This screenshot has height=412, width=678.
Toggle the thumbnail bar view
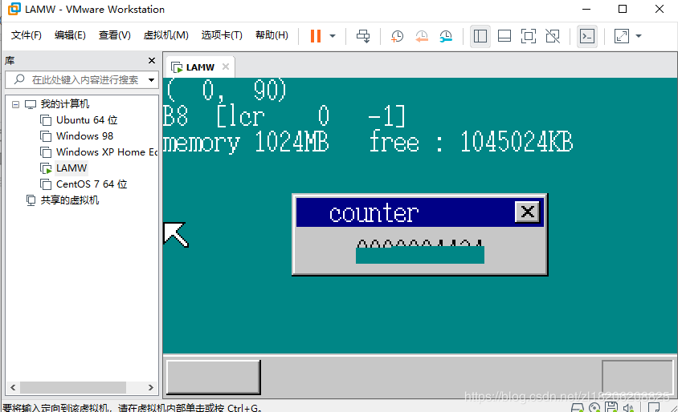click(504, 36)
